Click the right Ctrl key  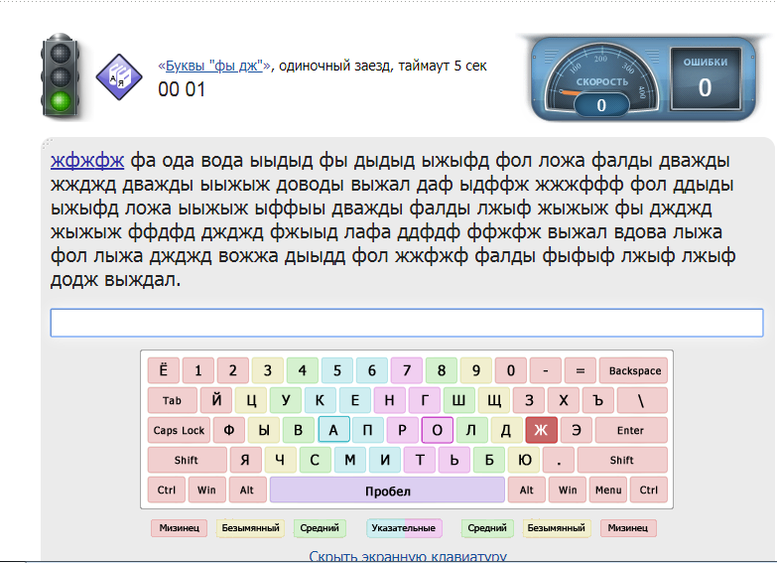click(x=649, y=491)
